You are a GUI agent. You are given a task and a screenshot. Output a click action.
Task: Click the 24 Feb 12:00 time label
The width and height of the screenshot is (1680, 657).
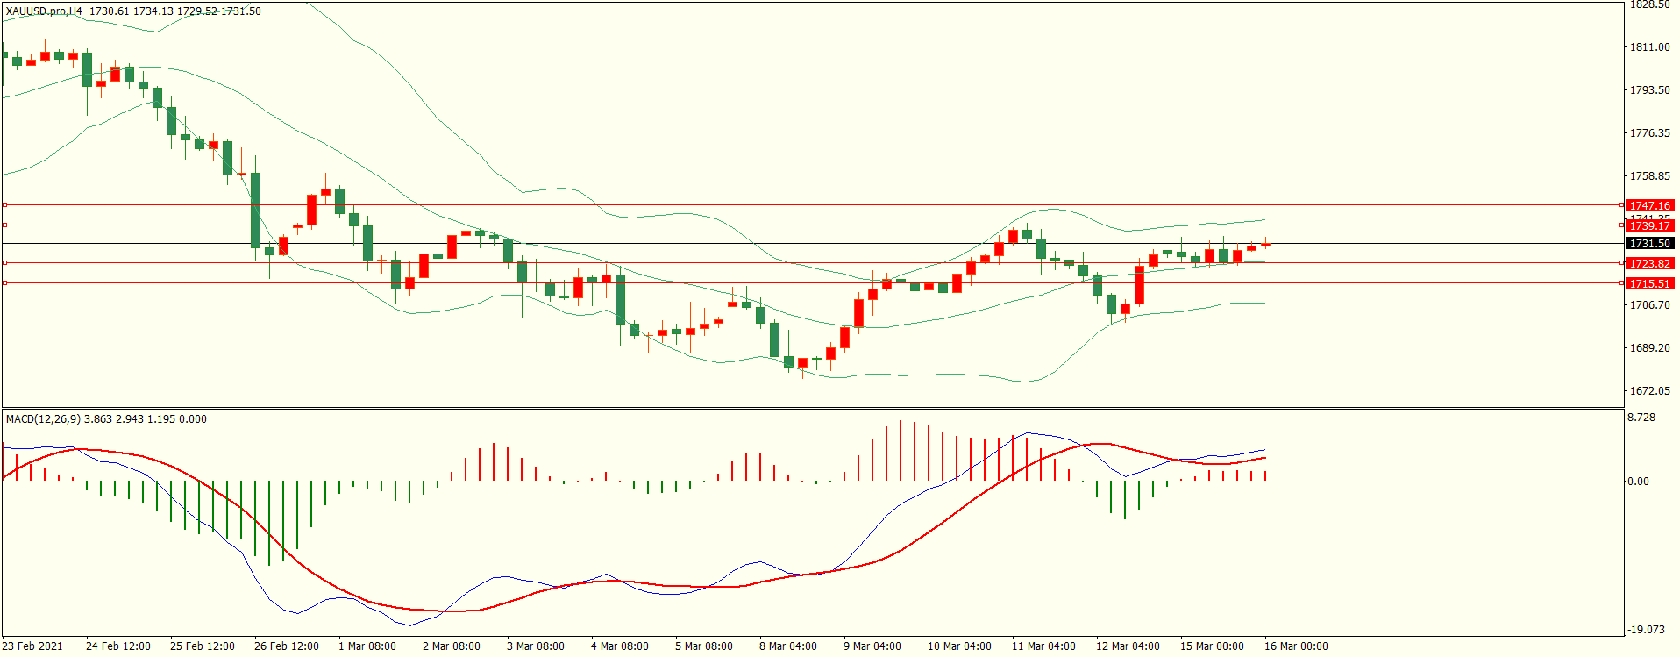pyautogui.click(x=118, y=646)
